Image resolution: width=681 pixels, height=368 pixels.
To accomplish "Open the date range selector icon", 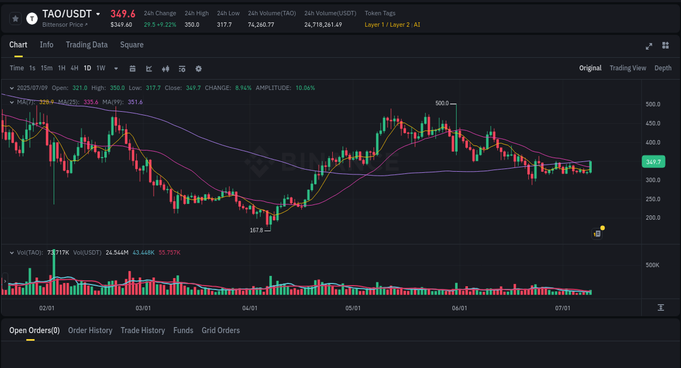I will [x=133, y=68].
